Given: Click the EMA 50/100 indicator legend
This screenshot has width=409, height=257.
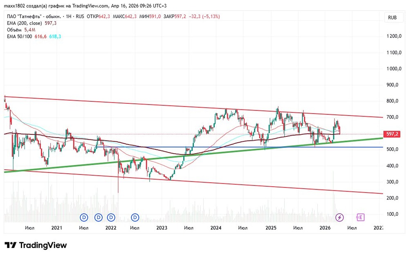Looking at the screenshot, I should (x=20, y=36).
